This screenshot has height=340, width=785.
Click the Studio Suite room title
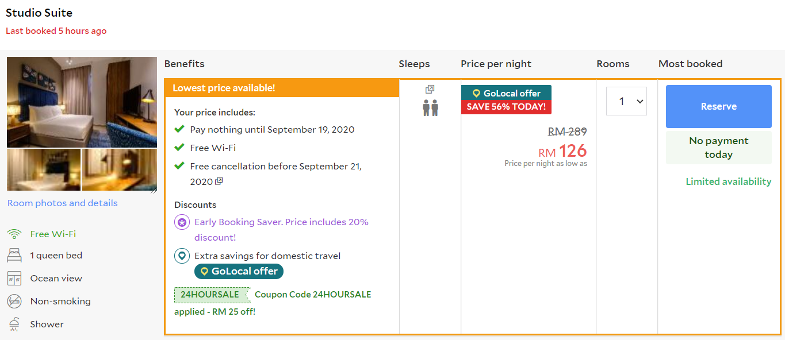point(39,13)
